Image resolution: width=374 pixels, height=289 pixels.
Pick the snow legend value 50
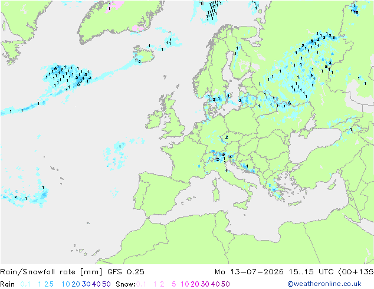coord(225,284)
